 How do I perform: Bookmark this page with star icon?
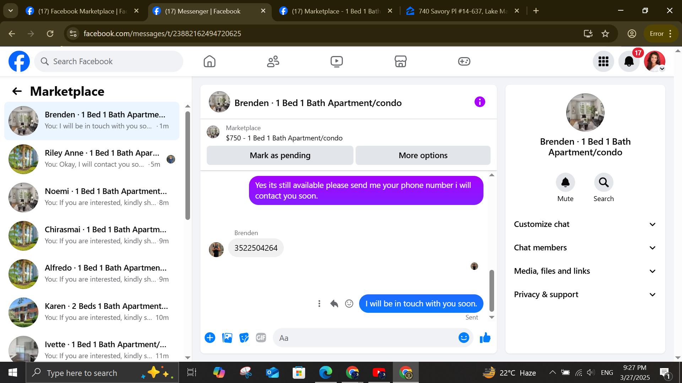605,34
